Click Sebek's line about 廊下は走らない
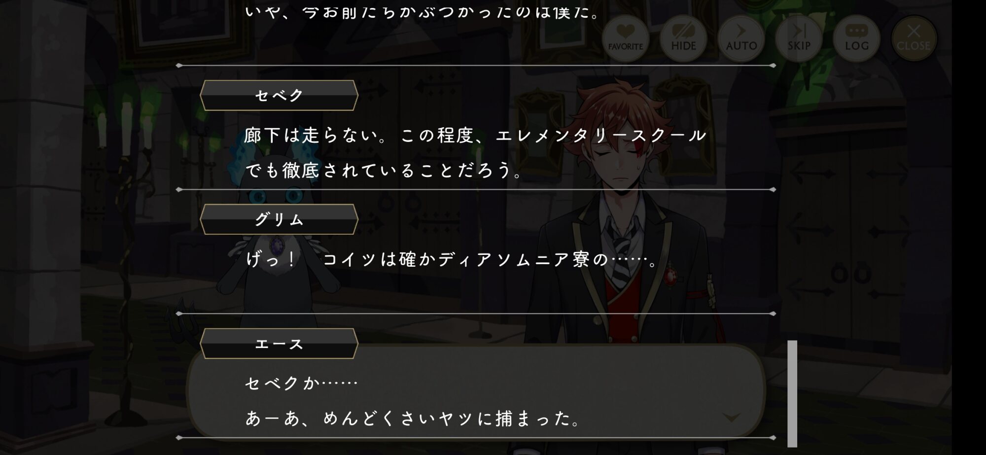The width and height of the screenshot is (986, 455). (476, 135)
